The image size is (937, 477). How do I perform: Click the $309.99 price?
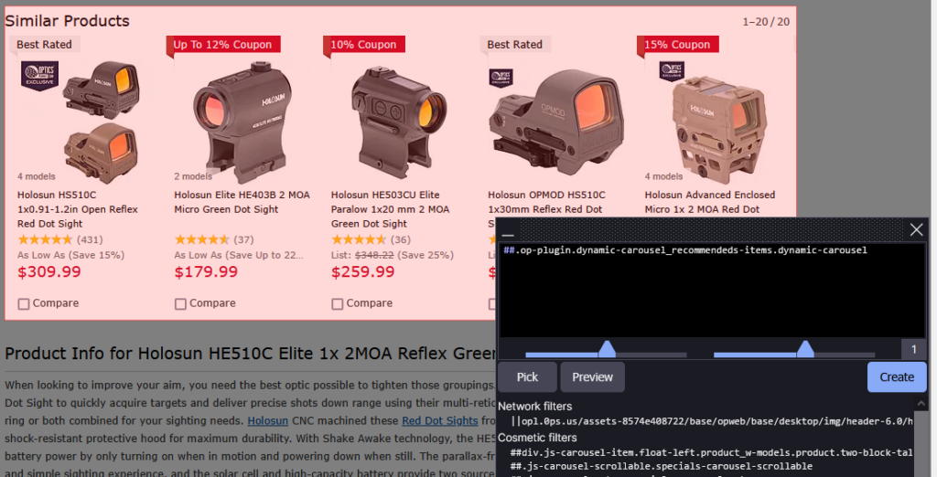click(x=49, y=271)
